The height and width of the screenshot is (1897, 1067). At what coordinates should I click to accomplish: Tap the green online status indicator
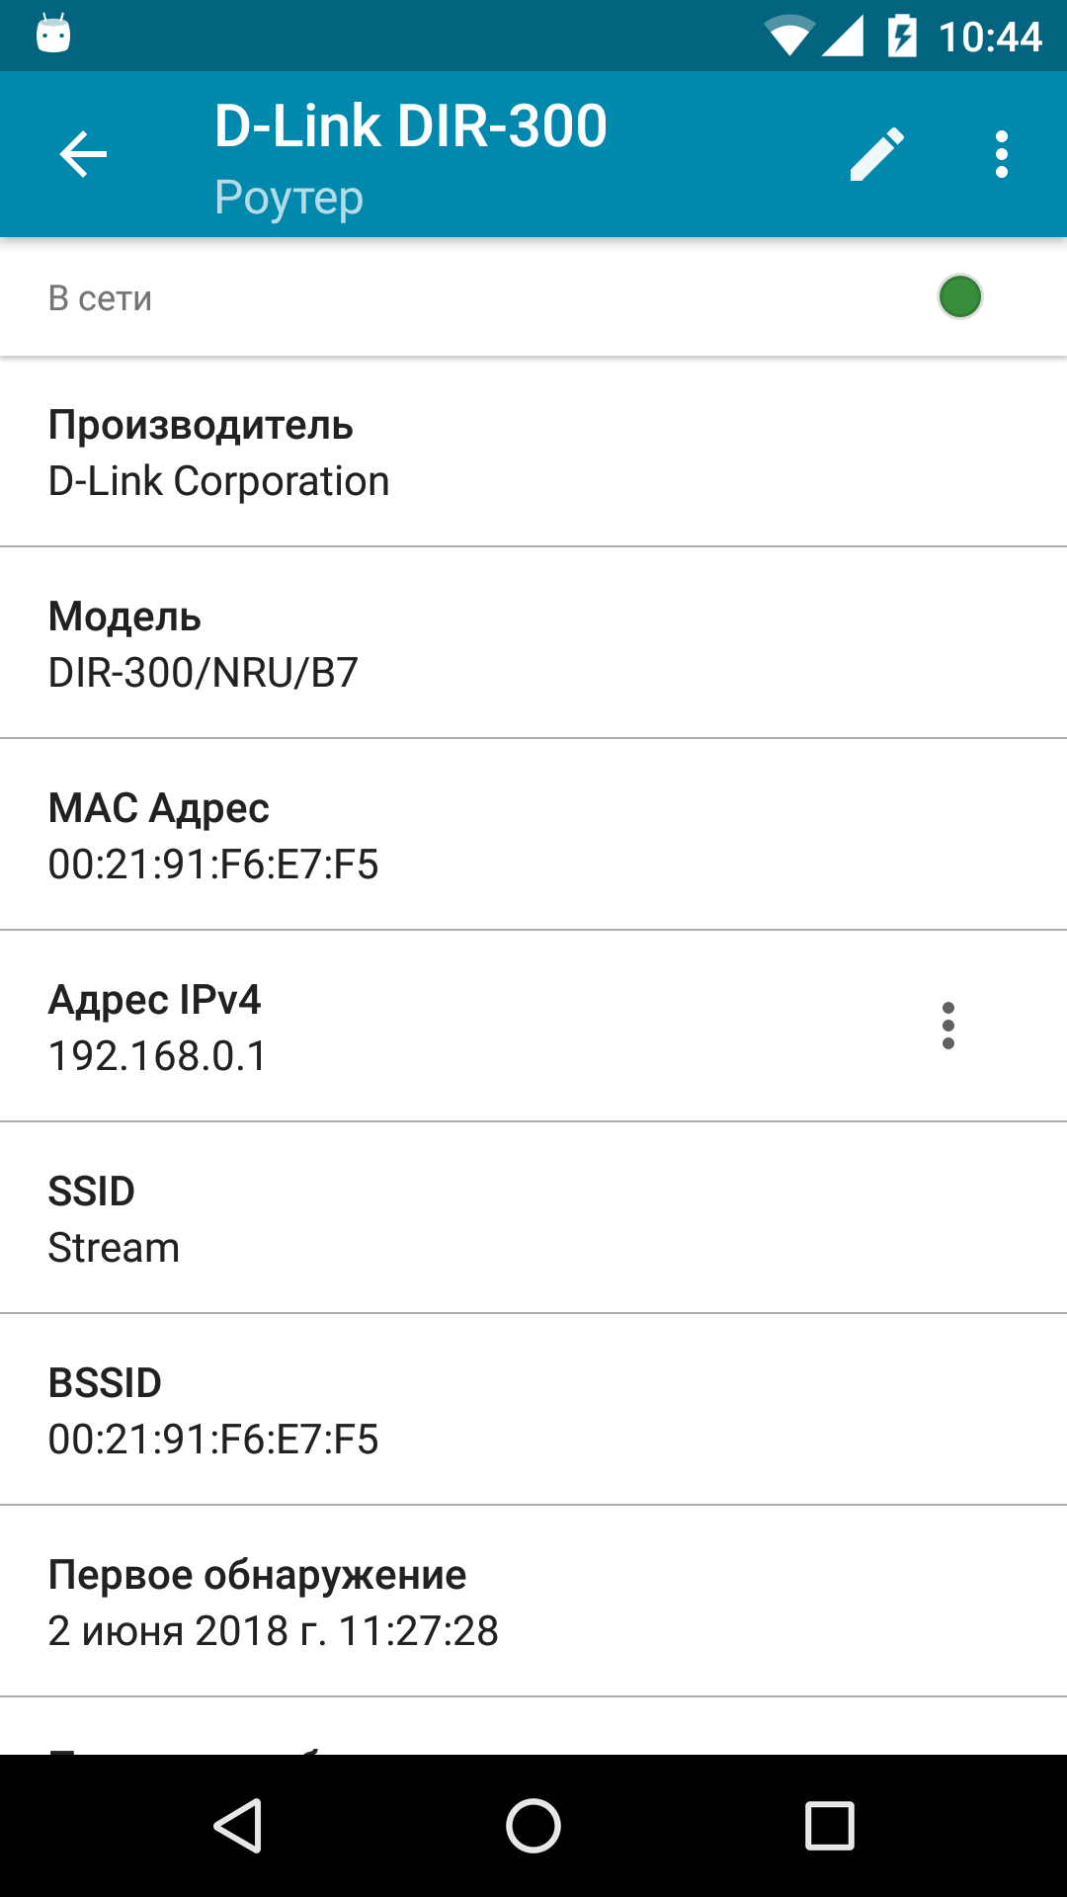click(959, 297)
